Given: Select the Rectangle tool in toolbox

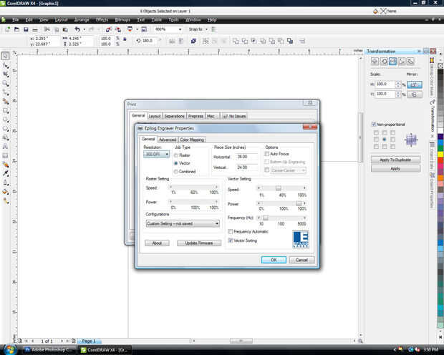Looking at the screenshot, I should [x=6, y=111].
